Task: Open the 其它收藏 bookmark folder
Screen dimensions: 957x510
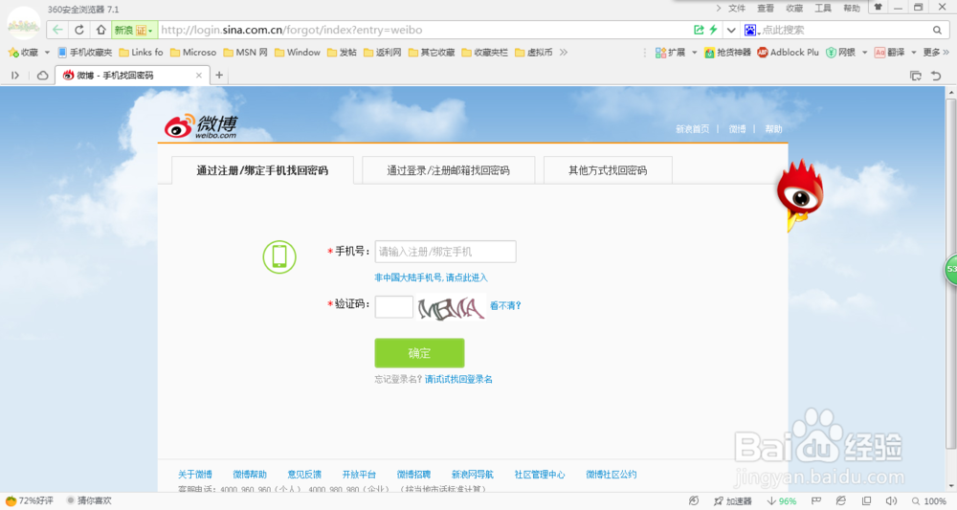Action: pyautogui.click(x=432, y=53)
